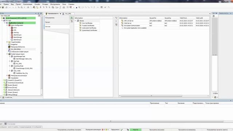The width and height of the screenshot is (233, 131).
Task: Click the horizontal scrollbar under the certificates table
Action: (151, 96)
